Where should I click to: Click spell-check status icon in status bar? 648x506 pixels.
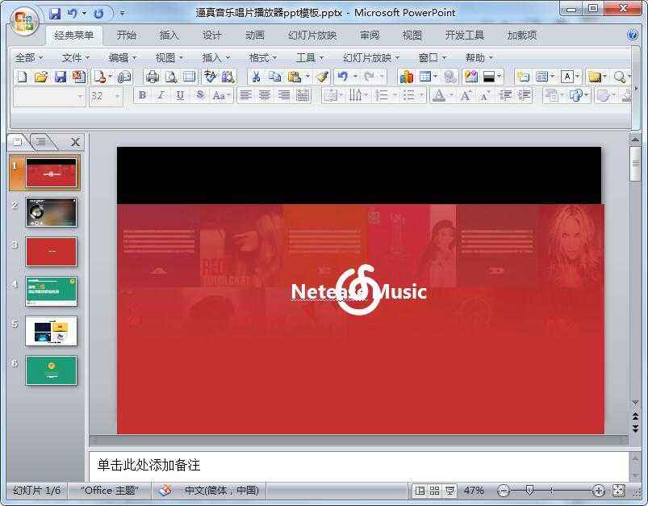(x=164, y=491)
